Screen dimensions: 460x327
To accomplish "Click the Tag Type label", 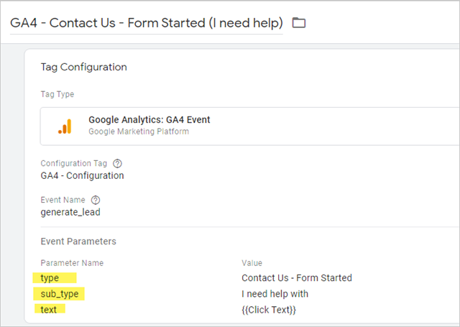I will (57, 94).
